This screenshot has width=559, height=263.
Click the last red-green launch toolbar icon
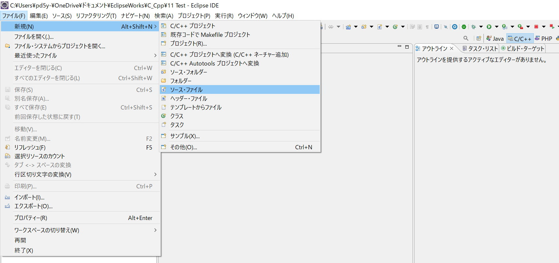pos(552,27)
